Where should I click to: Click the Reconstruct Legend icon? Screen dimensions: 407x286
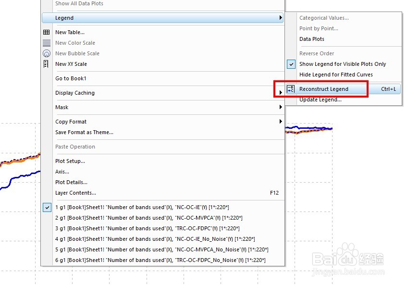pyautogui.click(x=291, y=89)
